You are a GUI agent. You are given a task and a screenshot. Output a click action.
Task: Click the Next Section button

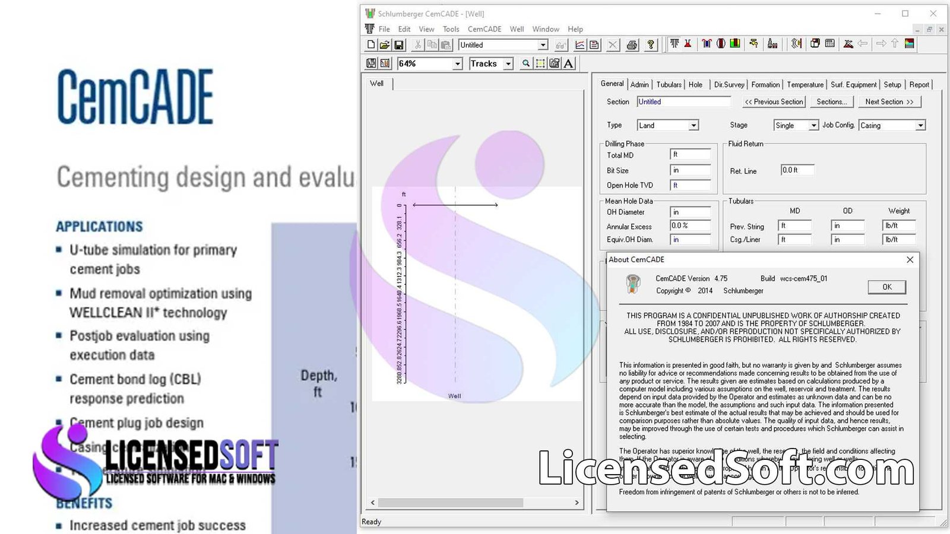(x=889, y=102)
